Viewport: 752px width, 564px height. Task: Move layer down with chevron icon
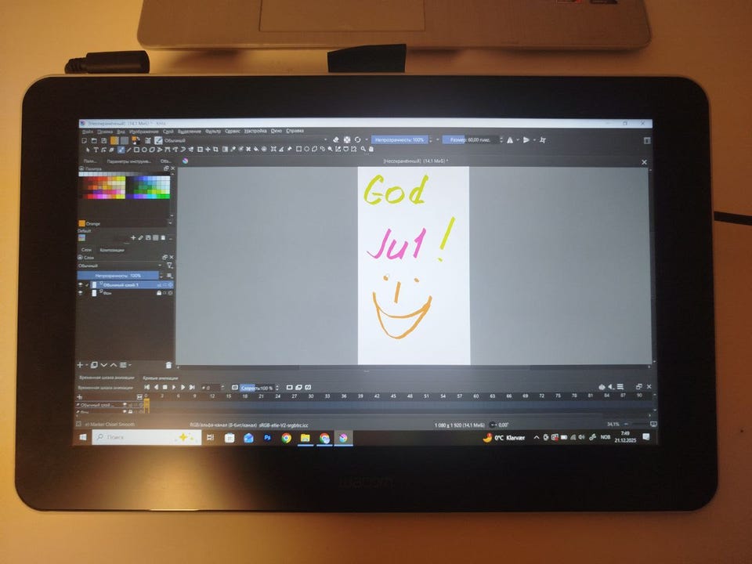pyautogui.click(x=104, y=366)
